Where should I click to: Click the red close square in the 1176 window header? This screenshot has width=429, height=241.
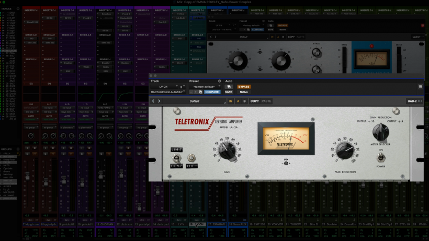coord(422,26)
